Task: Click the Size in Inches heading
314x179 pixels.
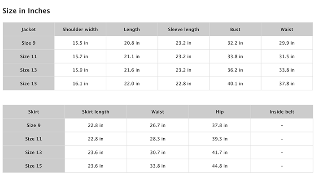Action: click(x=26, y=11)
